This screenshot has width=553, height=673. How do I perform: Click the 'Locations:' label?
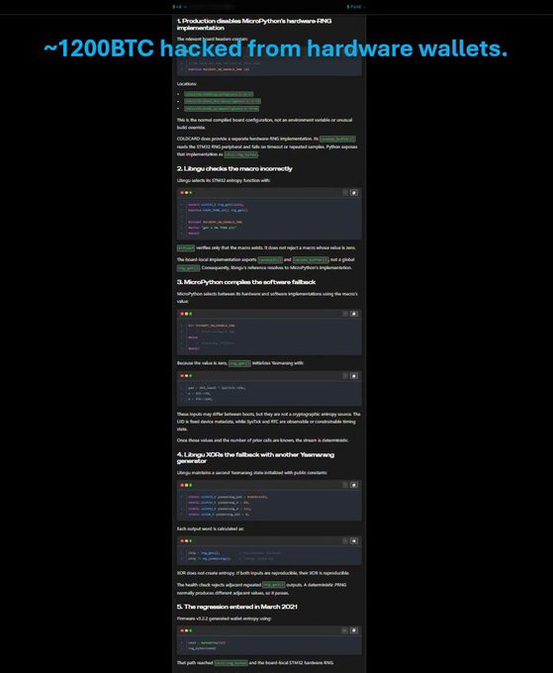tap(187, 84)
